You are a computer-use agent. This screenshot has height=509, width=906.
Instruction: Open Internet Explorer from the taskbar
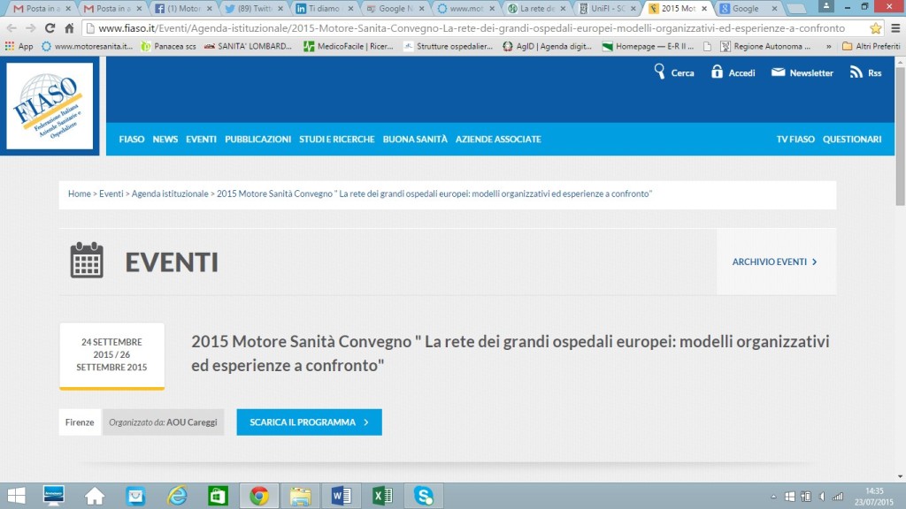click(x=177, y=496)
